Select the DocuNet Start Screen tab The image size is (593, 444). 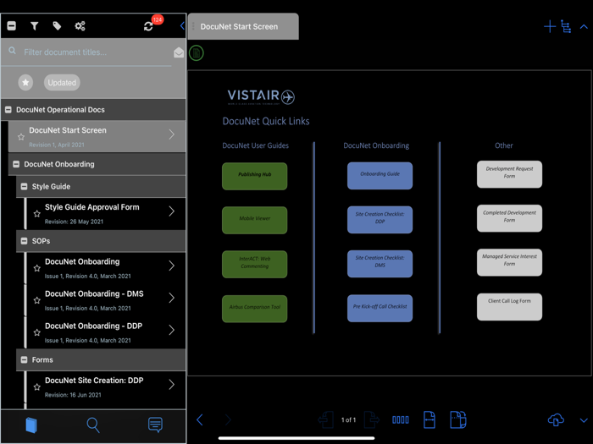(x=243, y=26)
